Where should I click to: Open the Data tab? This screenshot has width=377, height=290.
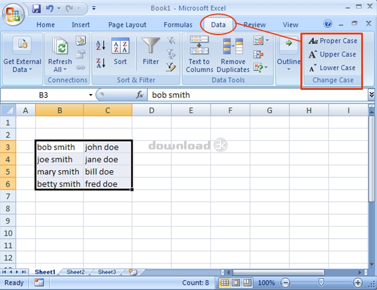pos(218,25)
